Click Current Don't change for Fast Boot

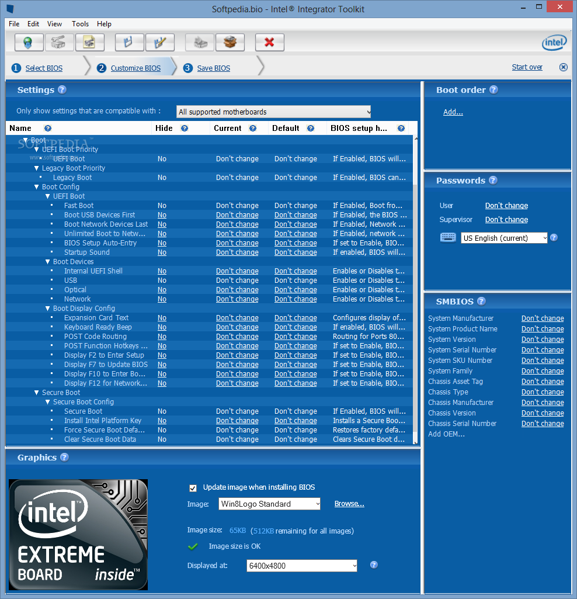pyautogui.click(x=237, y=206)
